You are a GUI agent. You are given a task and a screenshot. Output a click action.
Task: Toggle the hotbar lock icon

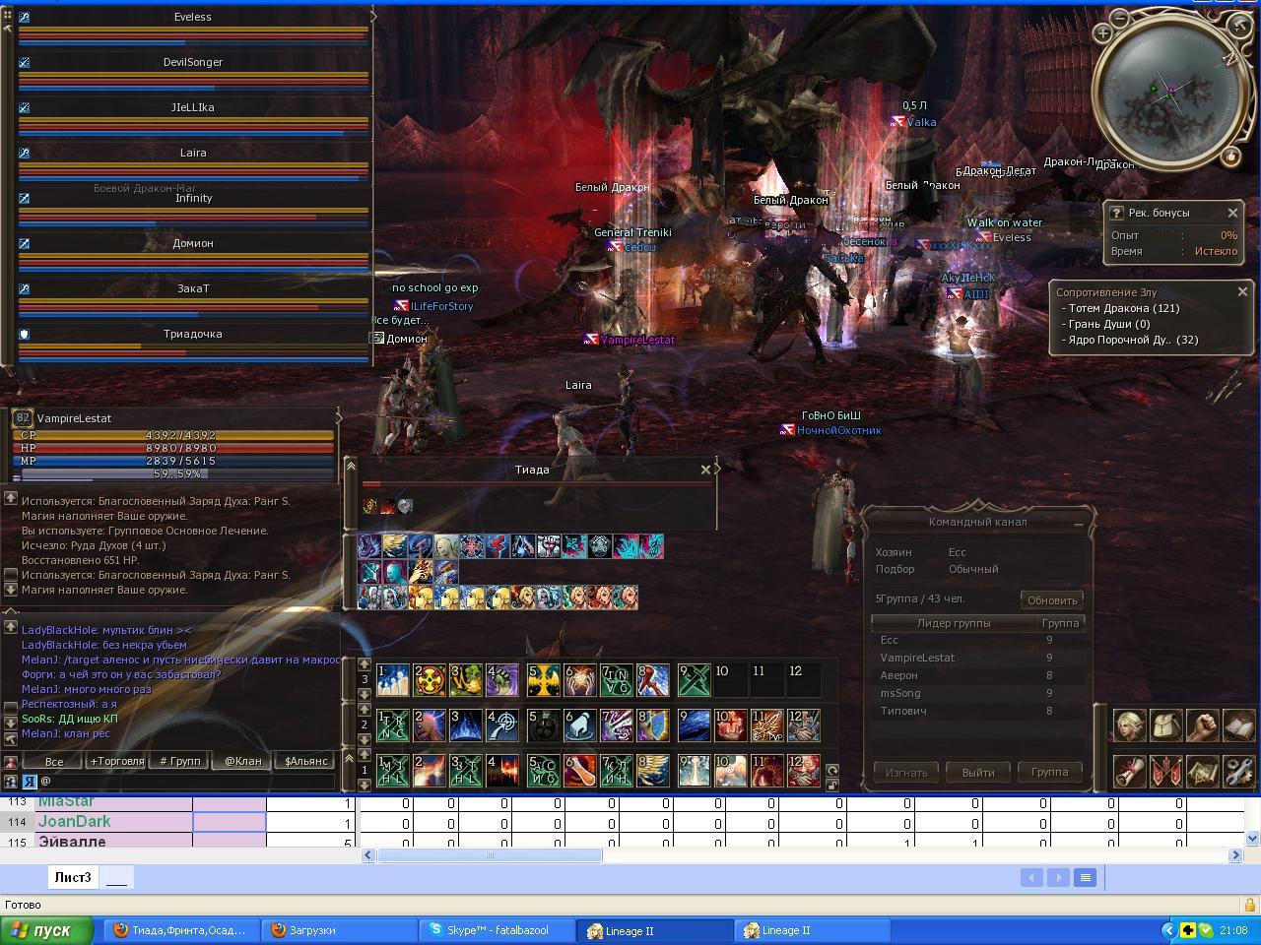[x=832, y=785]
